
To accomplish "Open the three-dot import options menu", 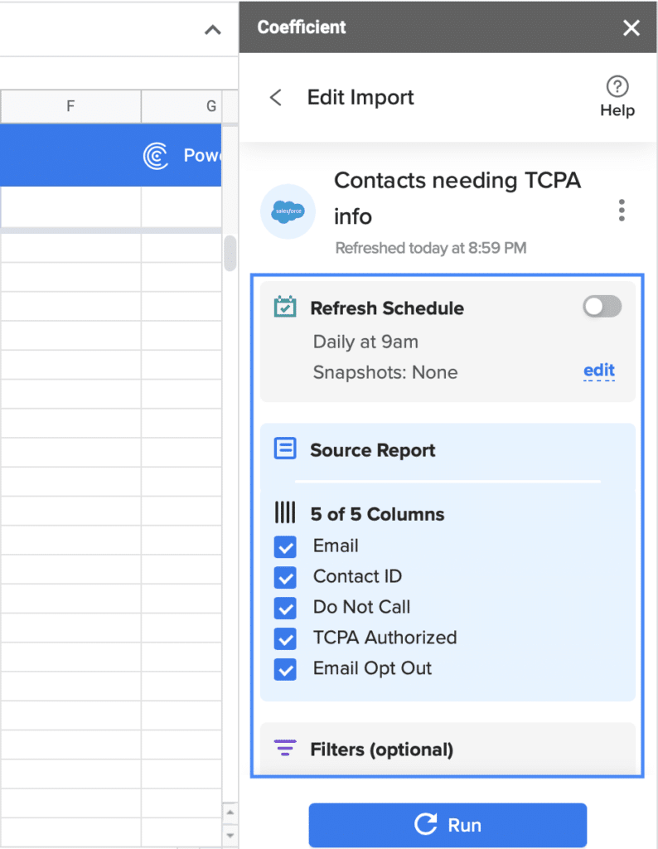I will [622, 210].
